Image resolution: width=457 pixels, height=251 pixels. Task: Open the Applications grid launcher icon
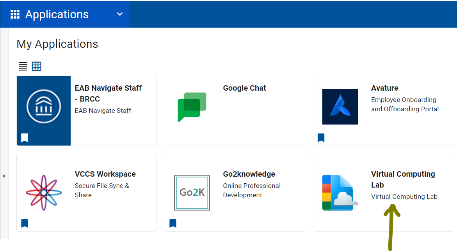[x=15, y=14]
